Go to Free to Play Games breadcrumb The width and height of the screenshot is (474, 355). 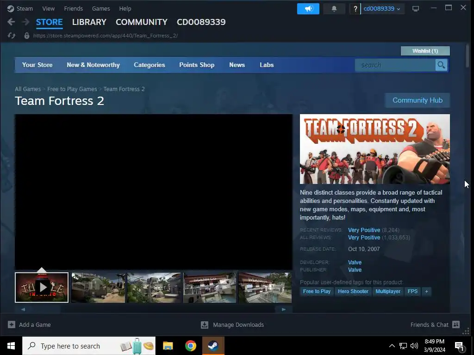(72, 89)
